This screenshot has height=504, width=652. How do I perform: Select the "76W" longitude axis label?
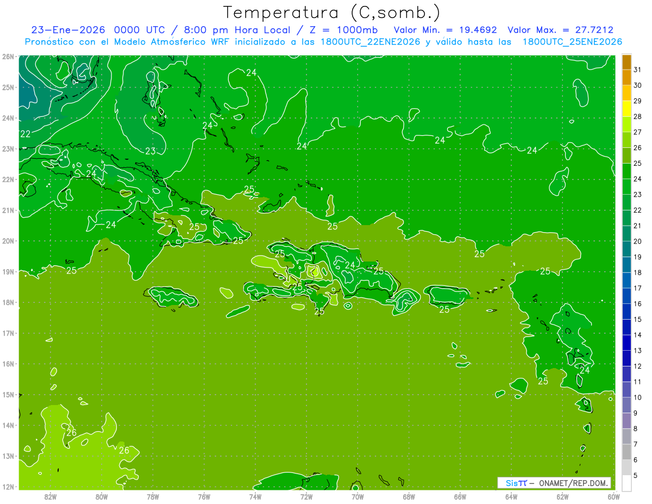[x=204, y=496]
